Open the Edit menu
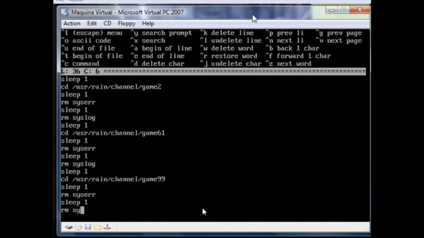424x238 pixels. pos(92,23)
